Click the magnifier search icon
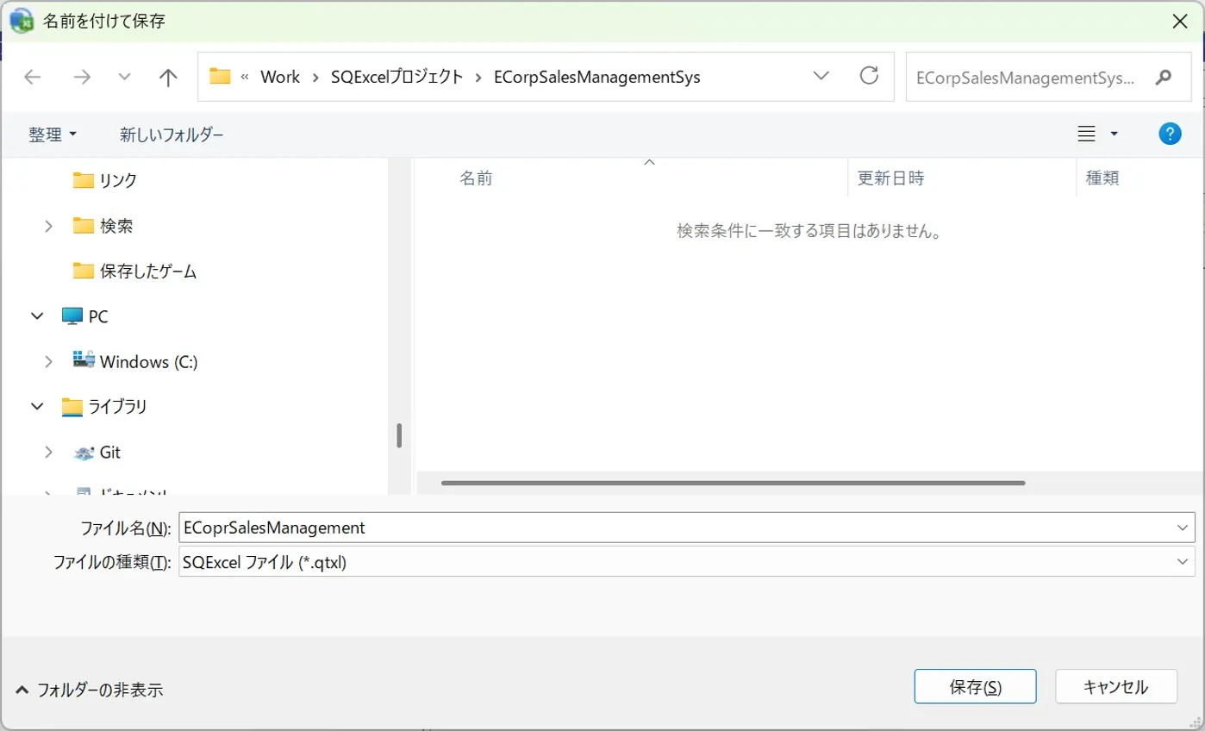This screenshot has height=731, width=1205. 1163,77
